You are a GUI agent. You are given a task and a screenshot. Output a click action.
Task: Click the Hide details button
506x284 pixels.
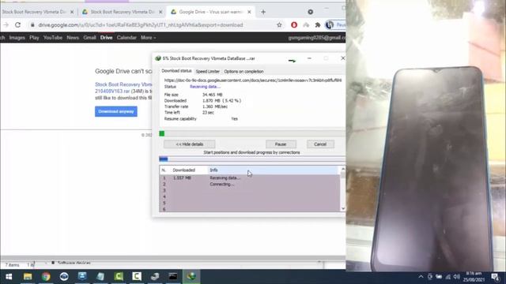click(190, 144)
